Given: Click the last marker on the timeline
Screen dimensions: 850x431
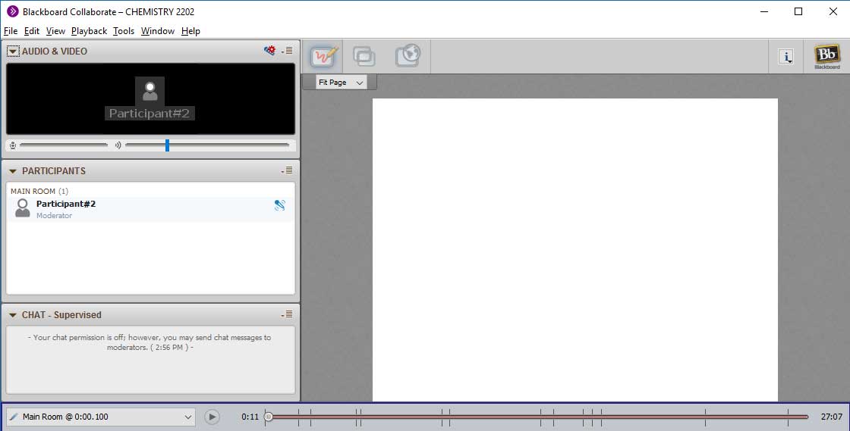Looking at the screenshot, I should click(789, 417).
